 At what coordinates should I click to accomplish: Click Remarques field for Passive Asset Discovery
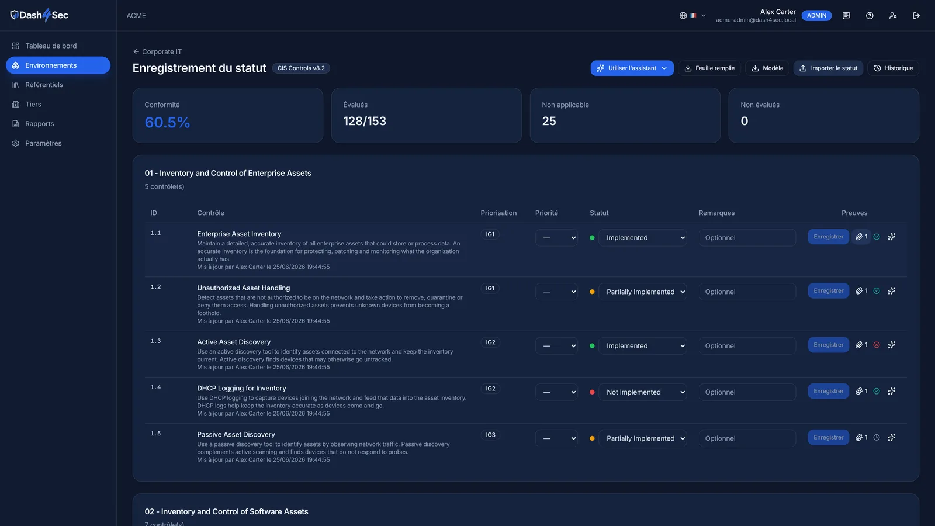[747, 438]
